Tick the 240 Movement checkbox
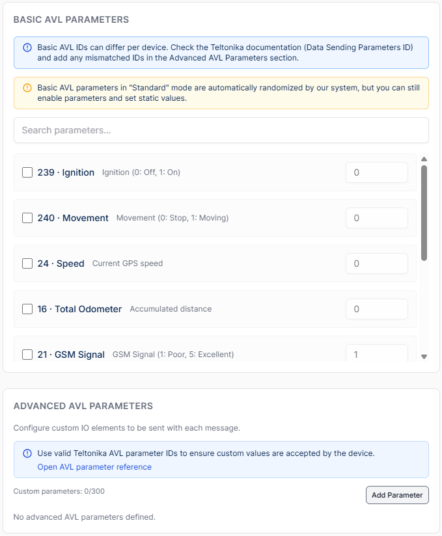This screenshot has width=442, height=536. tap(27, 218)
